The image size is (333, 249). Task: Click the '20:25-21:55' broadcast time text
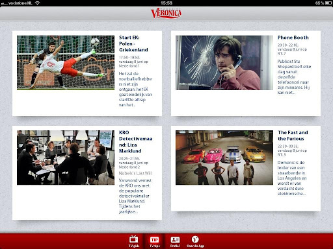pos(129,159)
